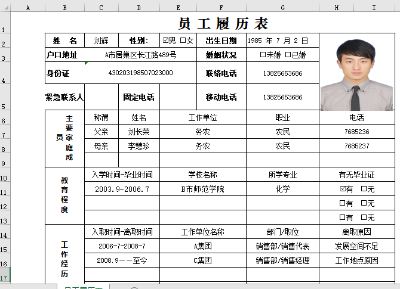Image resolution: width=400 pixels, height=289 pixels.
Task: Tick the 未婚 marital status box
Action: tap(263, 55)
